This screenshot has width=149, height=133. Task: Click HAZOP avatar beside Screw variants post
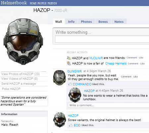[x=60, y=120]
